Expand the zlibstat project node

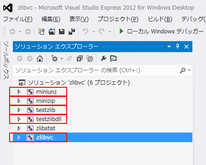19,128
